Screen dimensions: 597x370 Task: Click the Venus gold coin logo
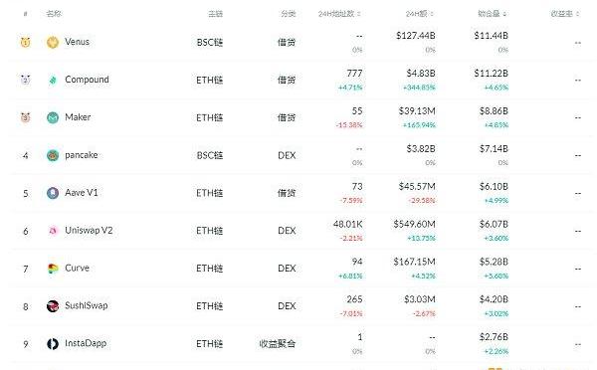[53, 42]
